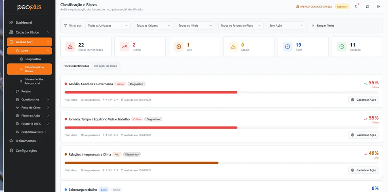Click the trending arrow icon on Crítico card
The width and height of the screenshot is (388, 192).
coord(124,46)
